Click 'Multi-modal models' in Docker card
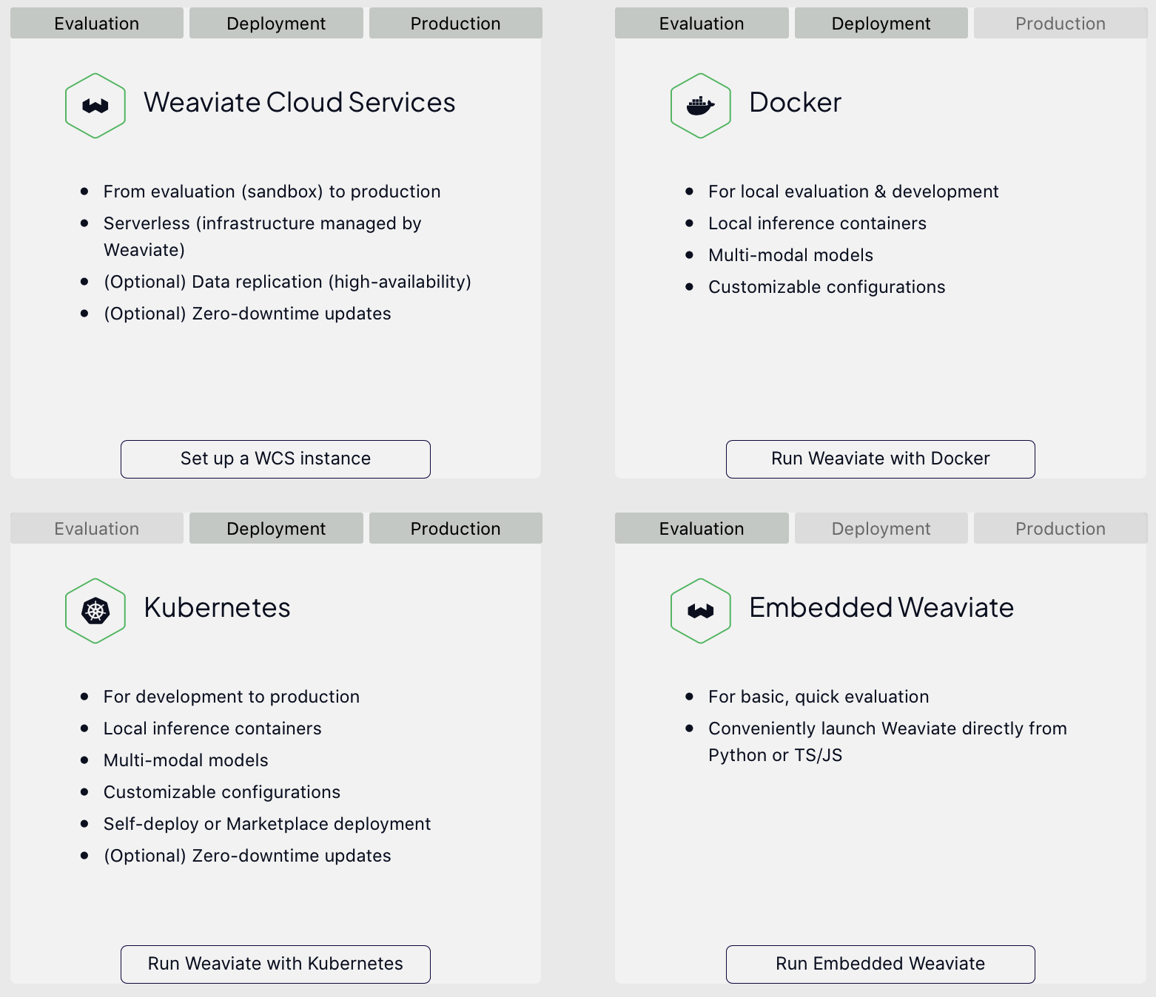Image resolution: width=1156 pixels, height=997 pixels. (x=790, y=255)
